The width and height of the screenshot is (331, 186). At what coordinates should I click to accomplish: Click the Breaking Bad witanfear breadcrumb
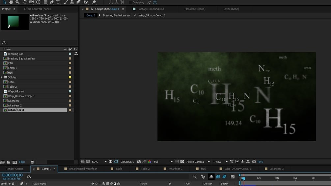click(117, 15)
